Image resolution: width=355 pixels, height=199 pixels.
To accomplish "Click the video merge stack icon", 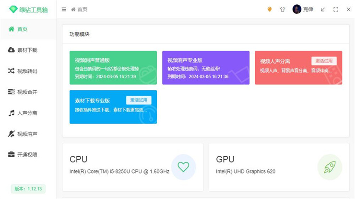I will tap(12, 92).
